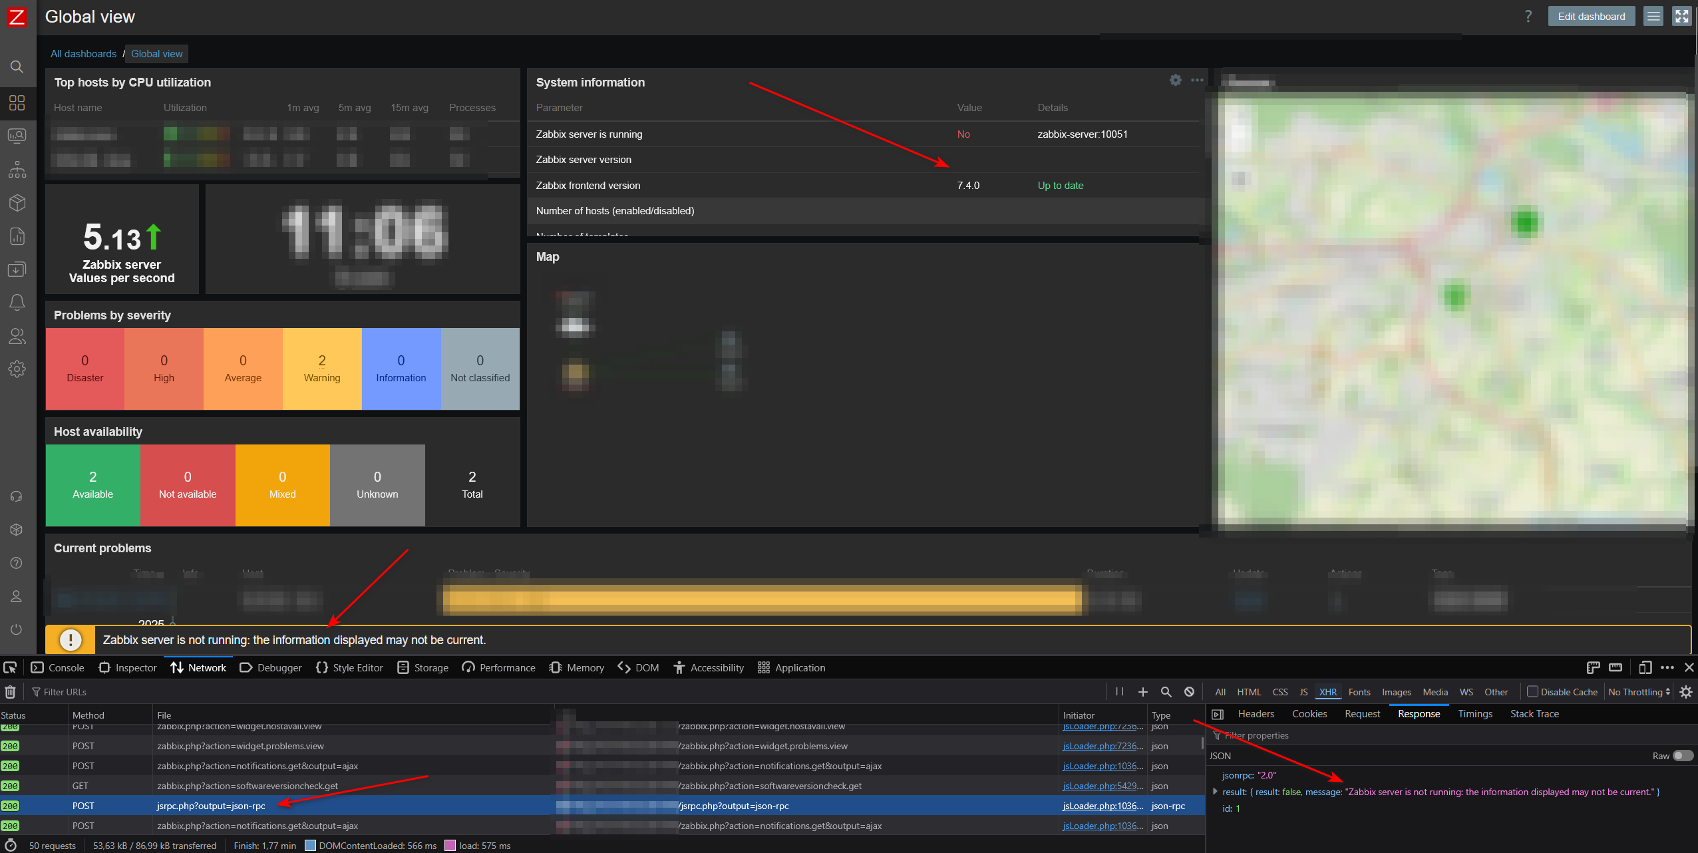The height and width of the screenshot is (853, 1698).
Task: Open System information widget three-dot menu
Action: [1197, 80]
